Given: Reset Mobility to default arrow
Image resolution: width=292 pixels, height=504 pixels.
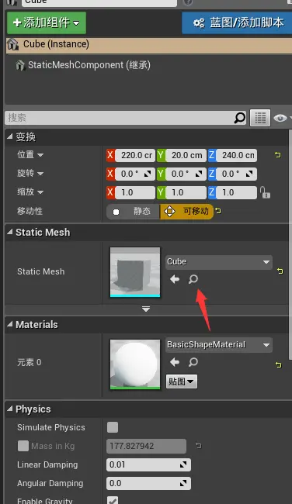Looking at the screenshot, I should point(218,211).
